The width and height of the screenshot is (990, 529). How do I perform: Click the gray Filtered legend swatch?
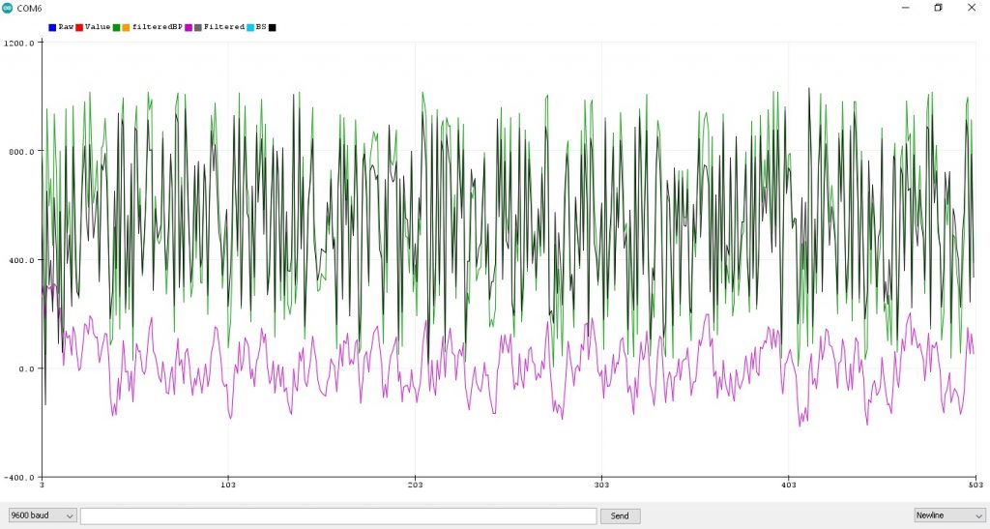point(197,27)
